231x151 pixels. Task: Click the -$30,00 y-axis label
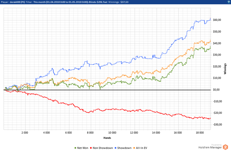coord(217,125)
